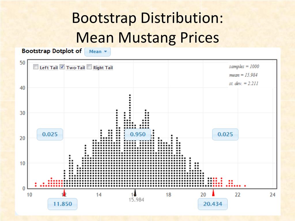The height and width of the screenshot is (221, 295).
Task: Click the right red percentile marker triangle
Action: (213, 193)
